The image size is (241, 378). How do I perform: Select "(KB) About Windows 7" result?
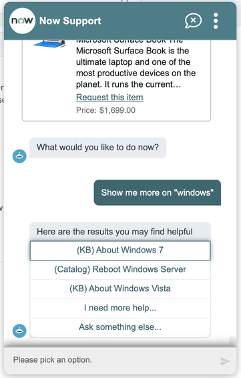(120, 250)
